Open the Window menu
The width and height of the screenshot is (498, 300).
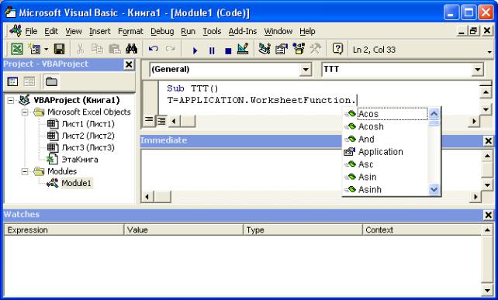click(x=278, y=31)
